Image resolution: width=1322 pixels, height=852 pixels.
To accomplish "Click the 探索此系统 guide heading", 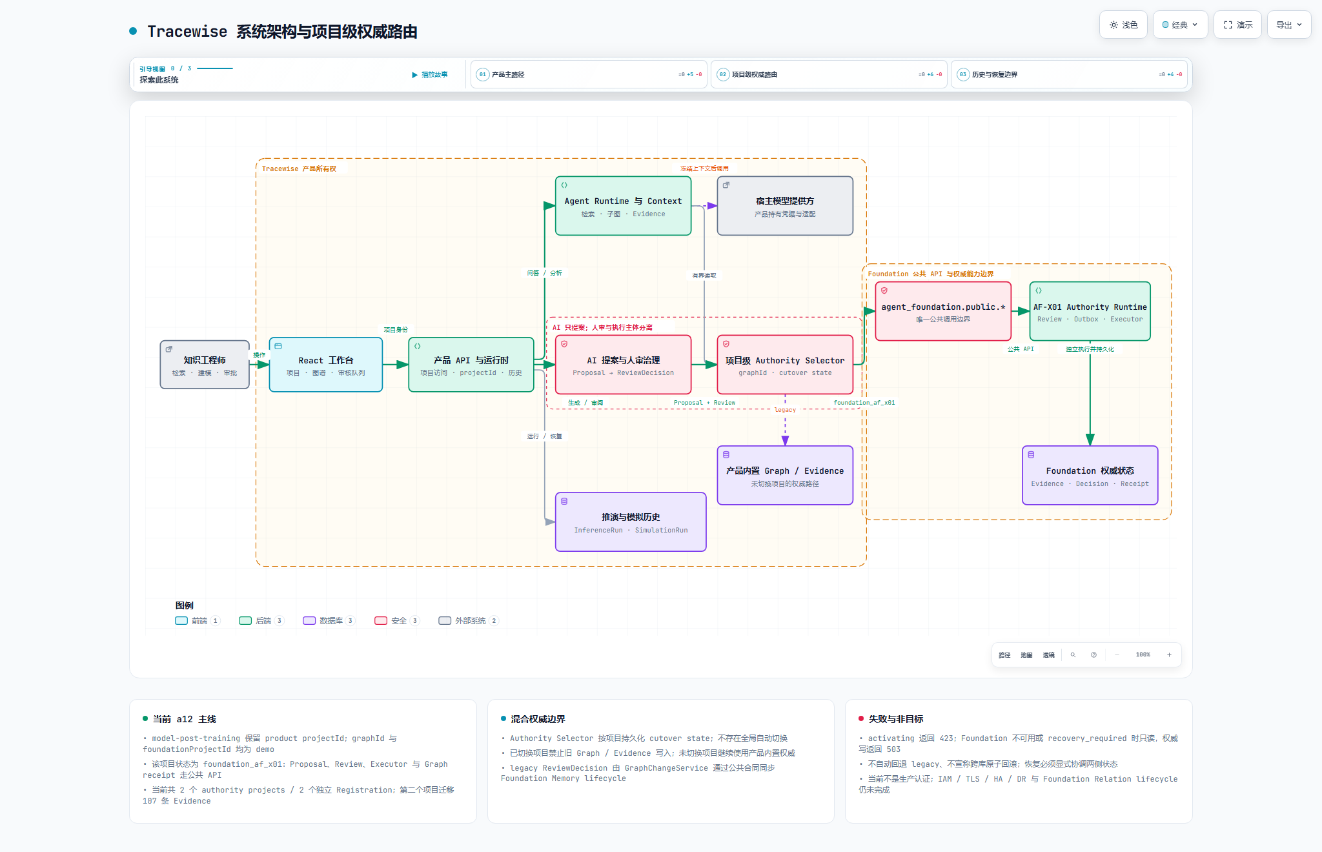I will coord(159,80).
